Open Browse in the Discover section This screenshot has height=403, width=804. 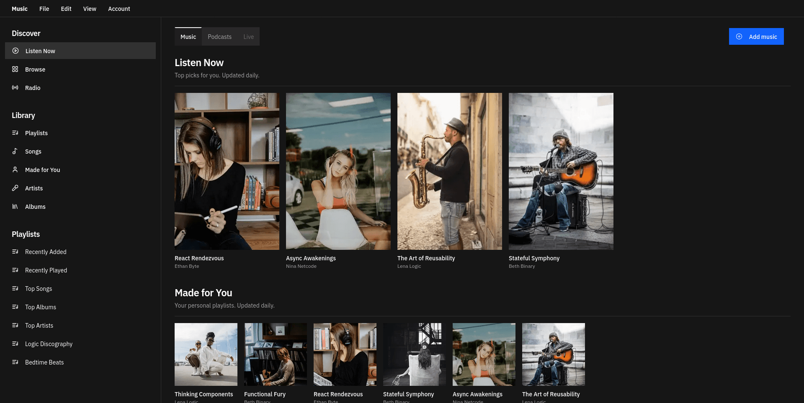[x=80, y=69]
